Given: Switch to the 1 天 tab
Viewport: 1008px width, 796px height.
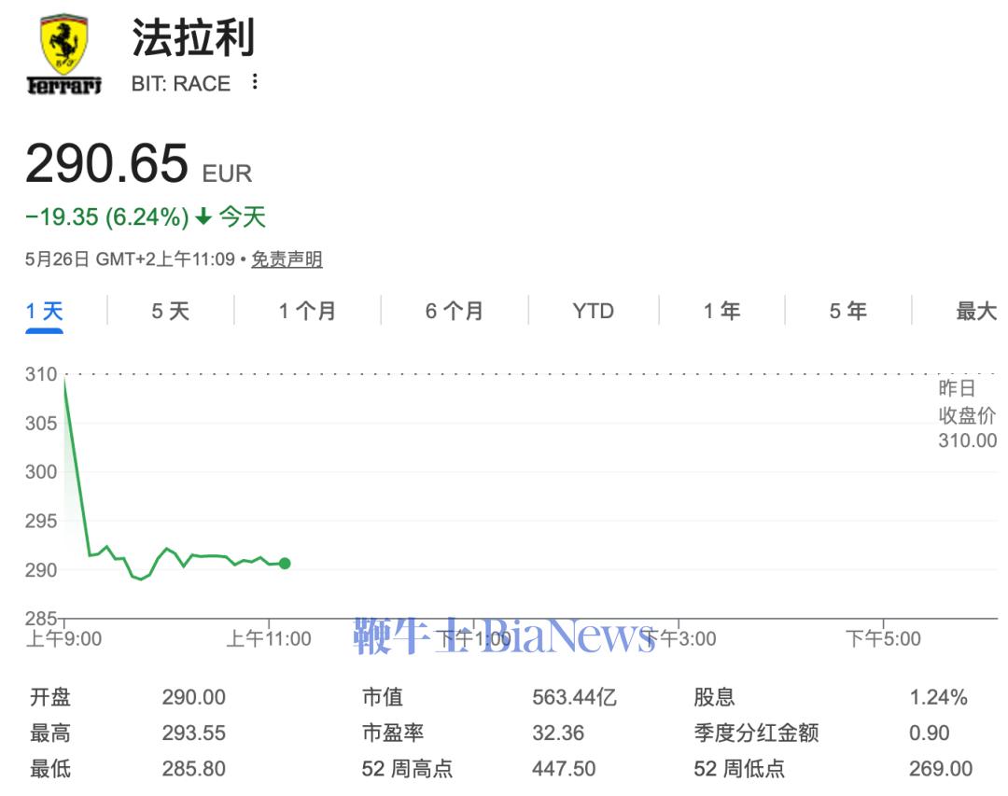Looking at the screenshot, I should point(45,311).
